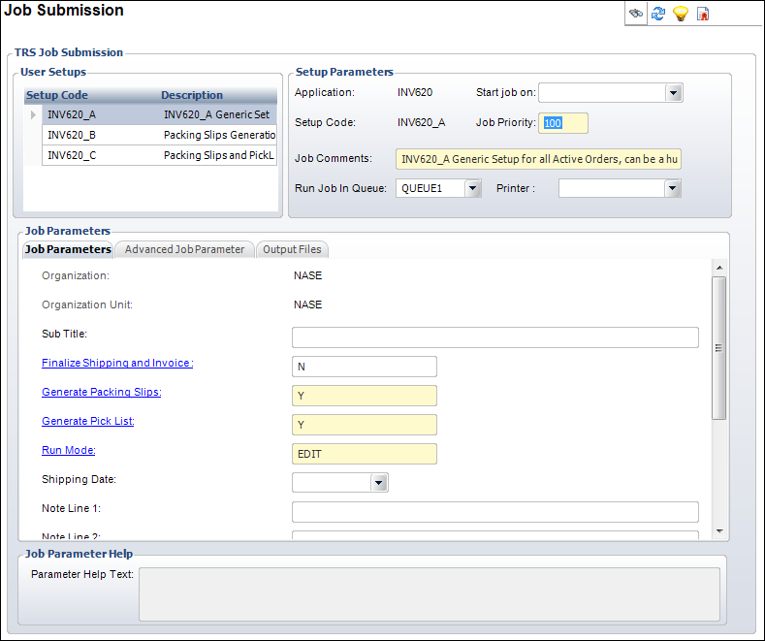Expand the Run Job In Queue dropdown
Screen dimensions: 765x641
point(472,188)
